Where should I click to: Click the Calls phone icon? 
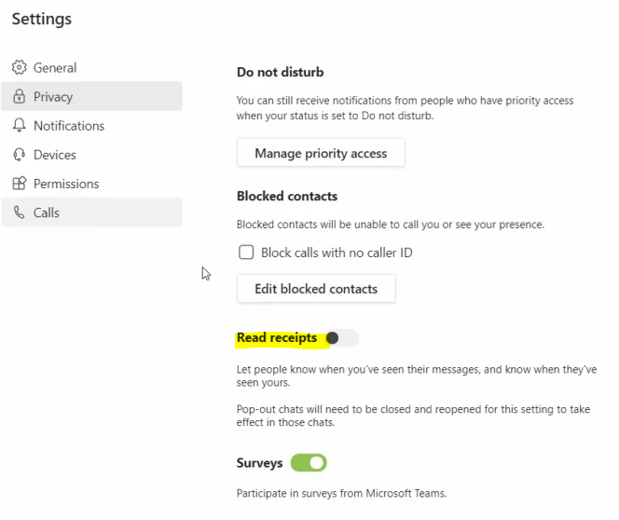tap(19, 212)
